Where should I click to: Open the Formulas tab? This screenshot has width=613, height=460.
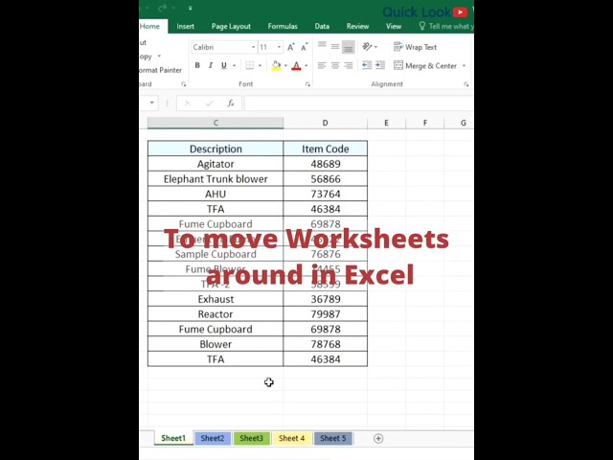[x=283, y=26]
